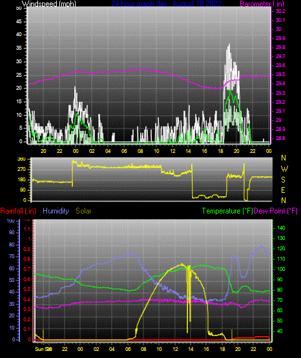
Task: Click the "Sun S28" time axis label
Action: tap(43, 349)
